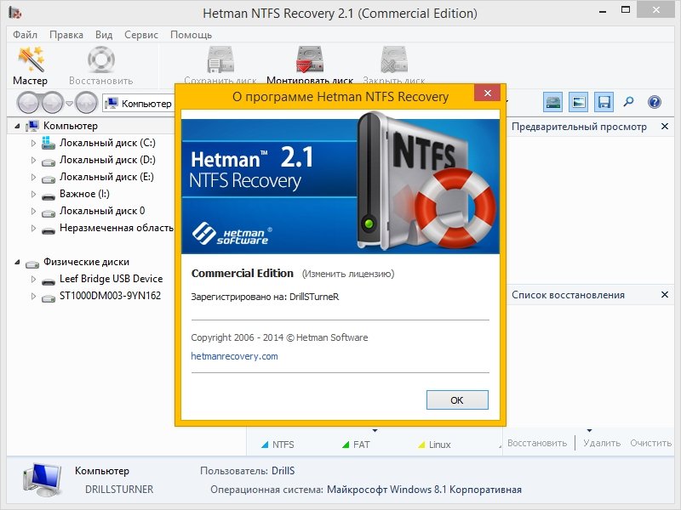681x510 pixels.
Task: Select the Физические диски group label
Action: click(x=86, y=262)
